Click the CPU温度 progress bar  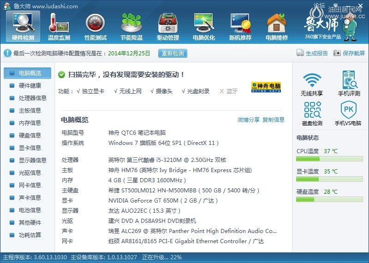(x=329, y=159)
